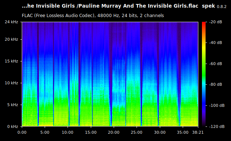Click the spek version label

click(x=214, y=6)
